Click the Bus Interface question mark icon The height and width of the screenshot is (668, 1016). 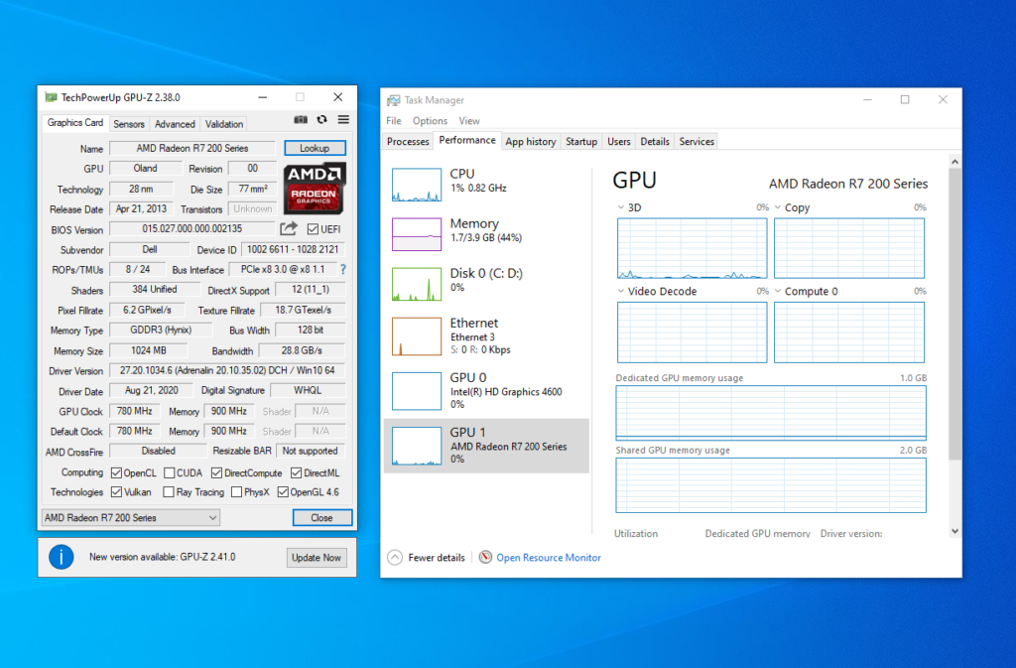(343, 270)
